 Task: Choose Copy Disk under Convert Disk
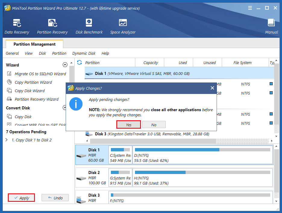[23, 117]
